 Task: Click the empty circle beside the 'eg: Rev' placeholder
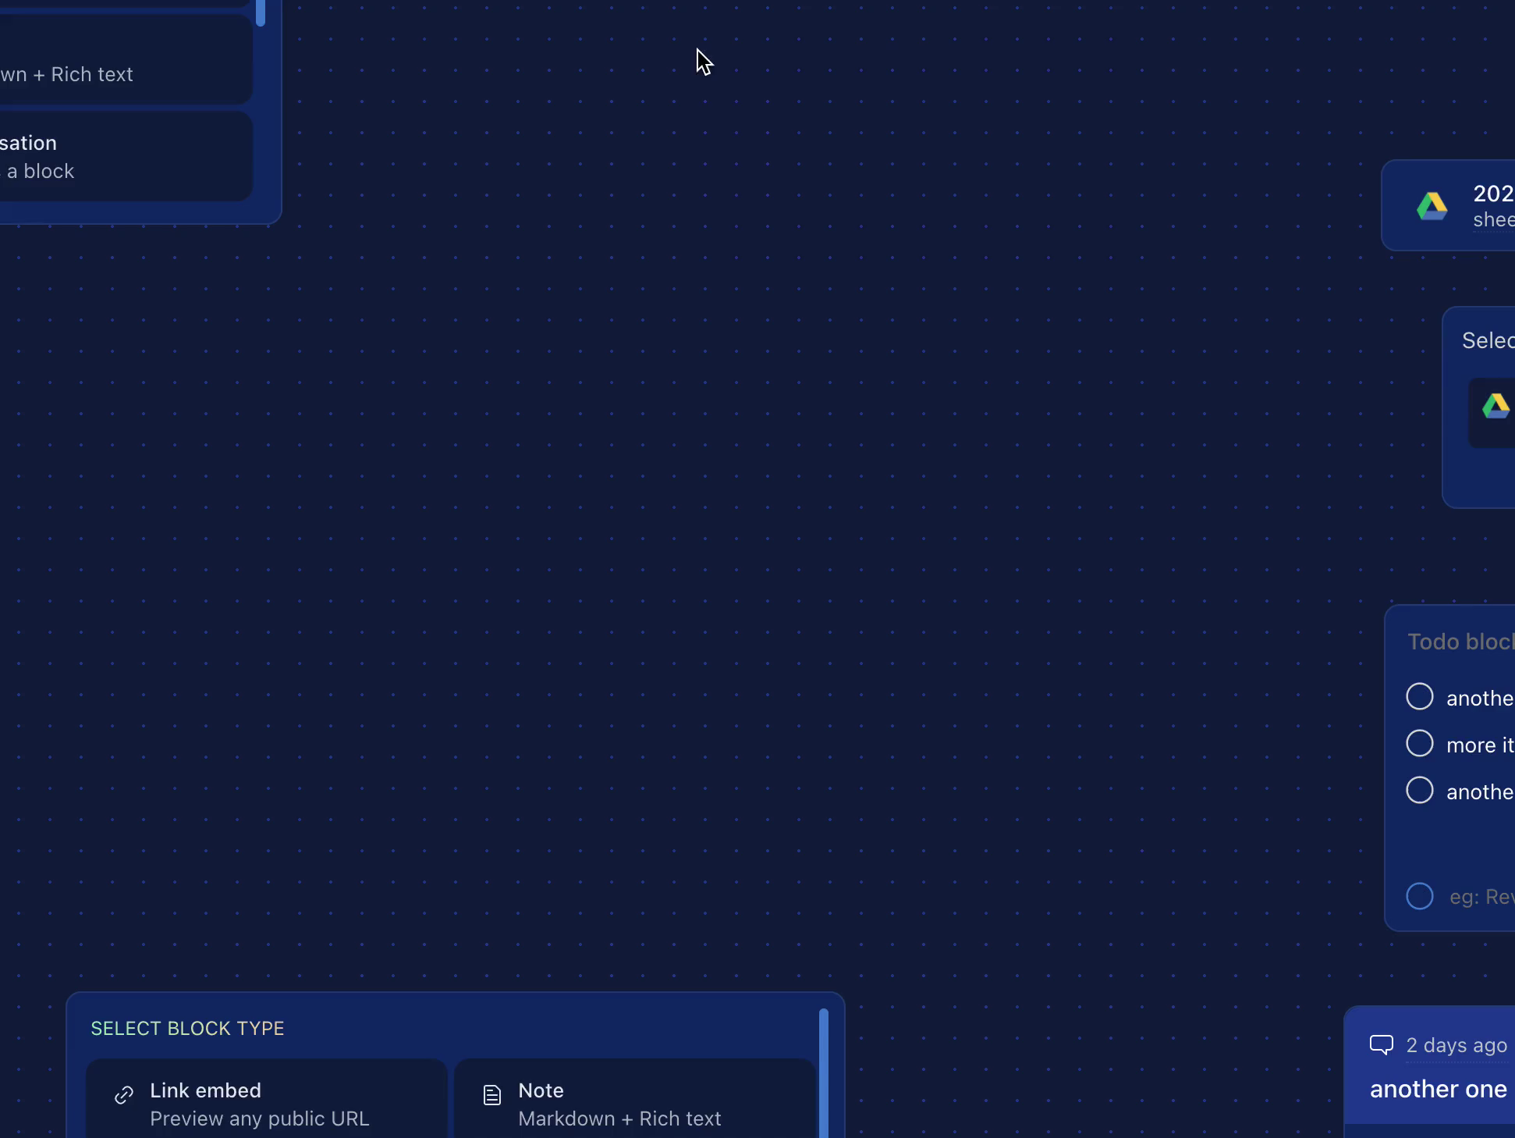(1419, 896)
